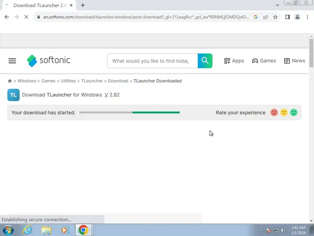
Task: Open the Apps section
Action: (234, 61)
